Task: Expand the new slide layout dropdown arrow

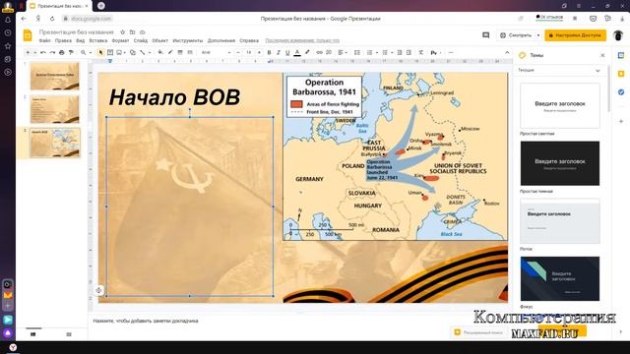Action: (x=35, y=52)
